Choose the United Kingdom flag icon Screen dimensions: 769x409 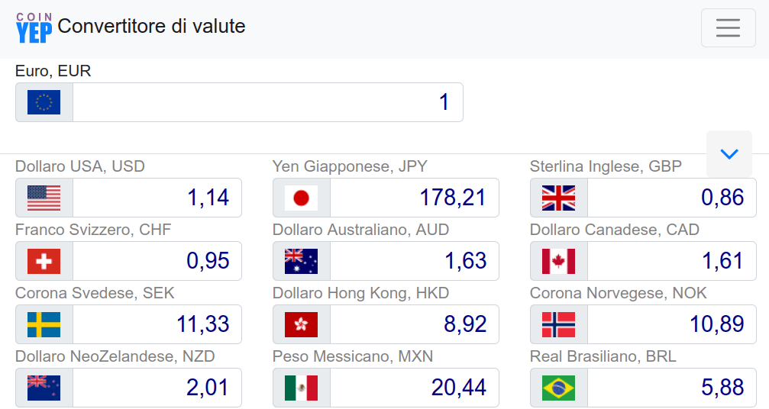(x=558, y=198)
